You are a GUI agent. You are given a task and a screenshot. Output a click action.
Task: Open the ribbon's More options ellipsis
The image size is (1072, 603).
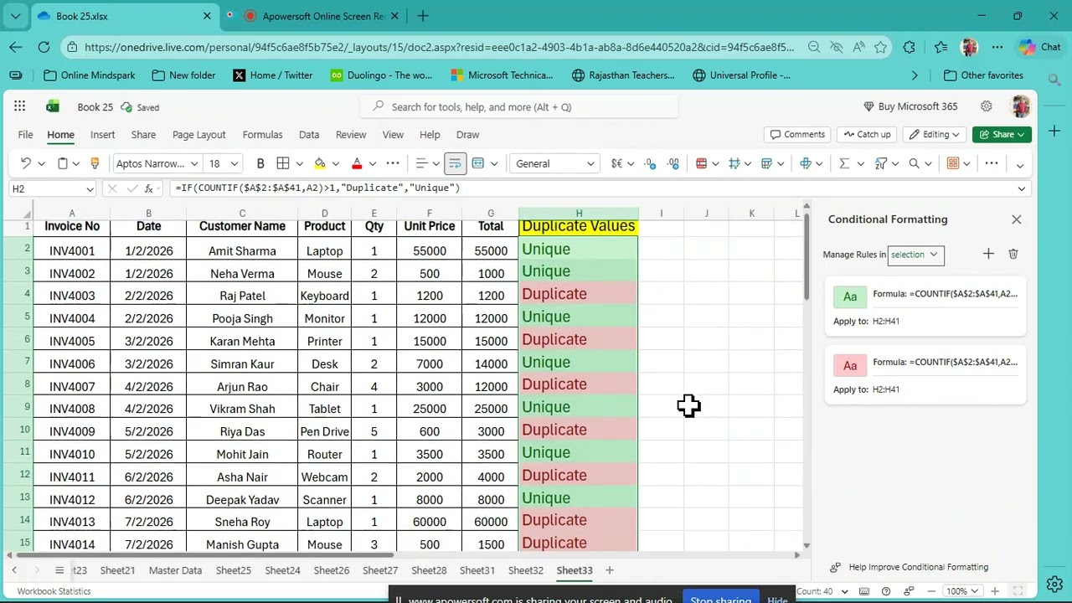point(992,163)
